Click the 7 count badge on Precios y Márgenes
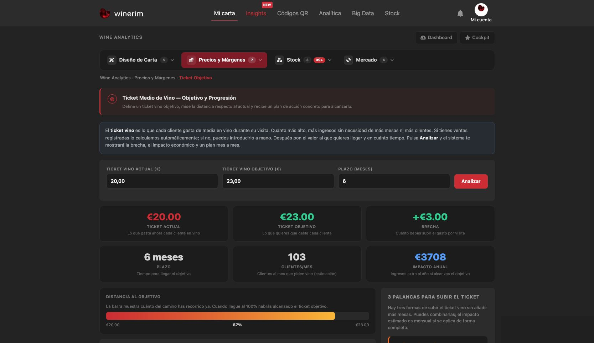The height and width of the screenshot is (343, 594). (x=252, y=60)
